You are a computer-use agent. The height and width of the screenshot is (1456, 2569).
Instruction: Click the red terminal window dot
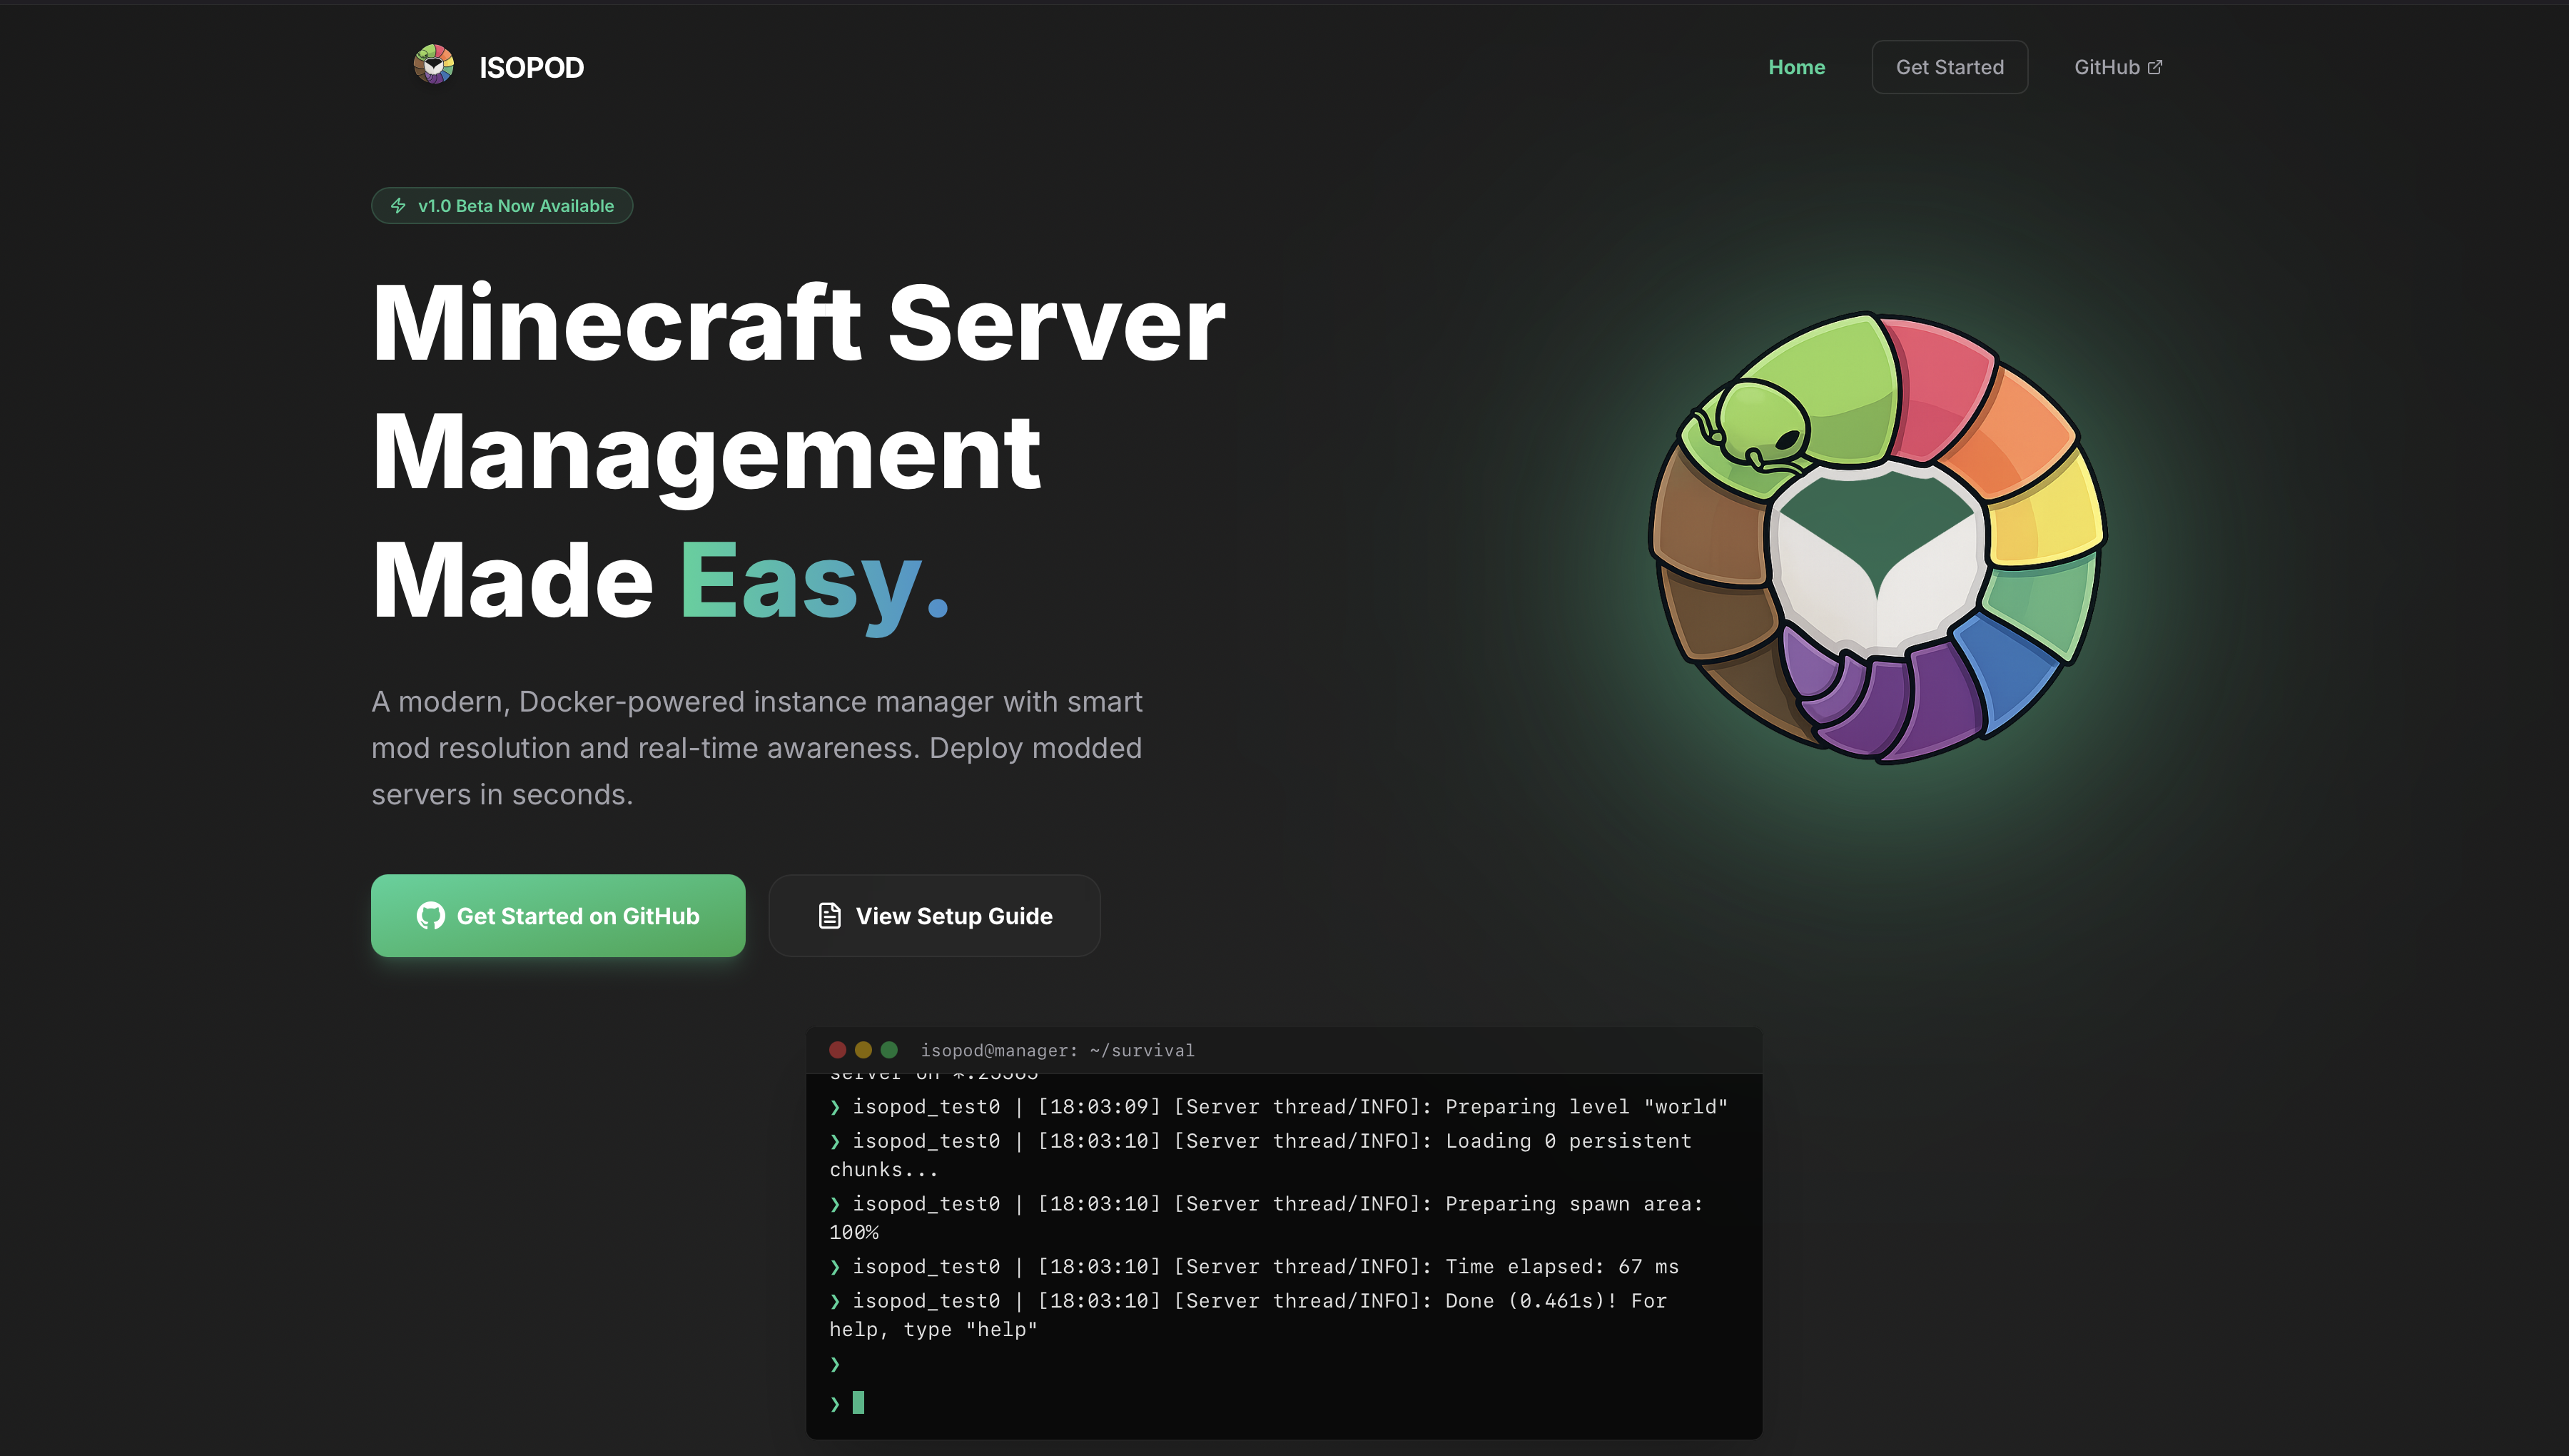click(x=838, y=1050)
